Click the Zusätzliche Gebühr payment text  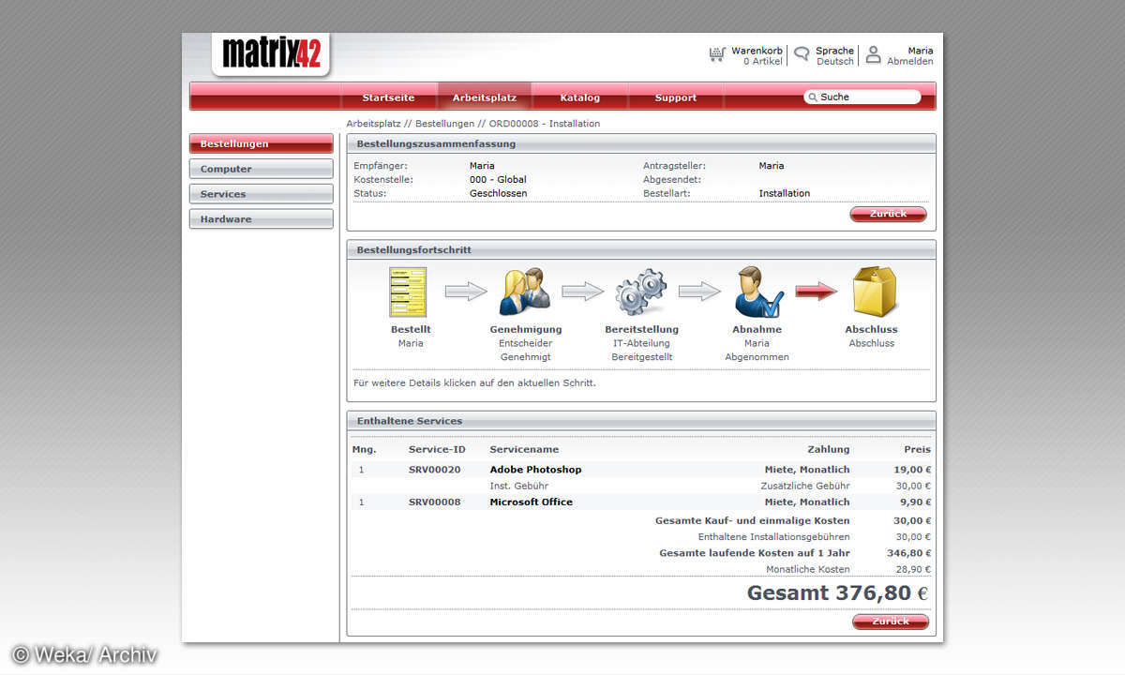click(x=805, y=486)
